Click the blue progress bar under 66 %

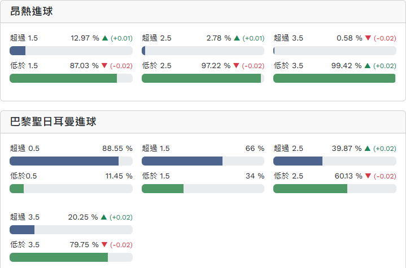tap(182, 161)
